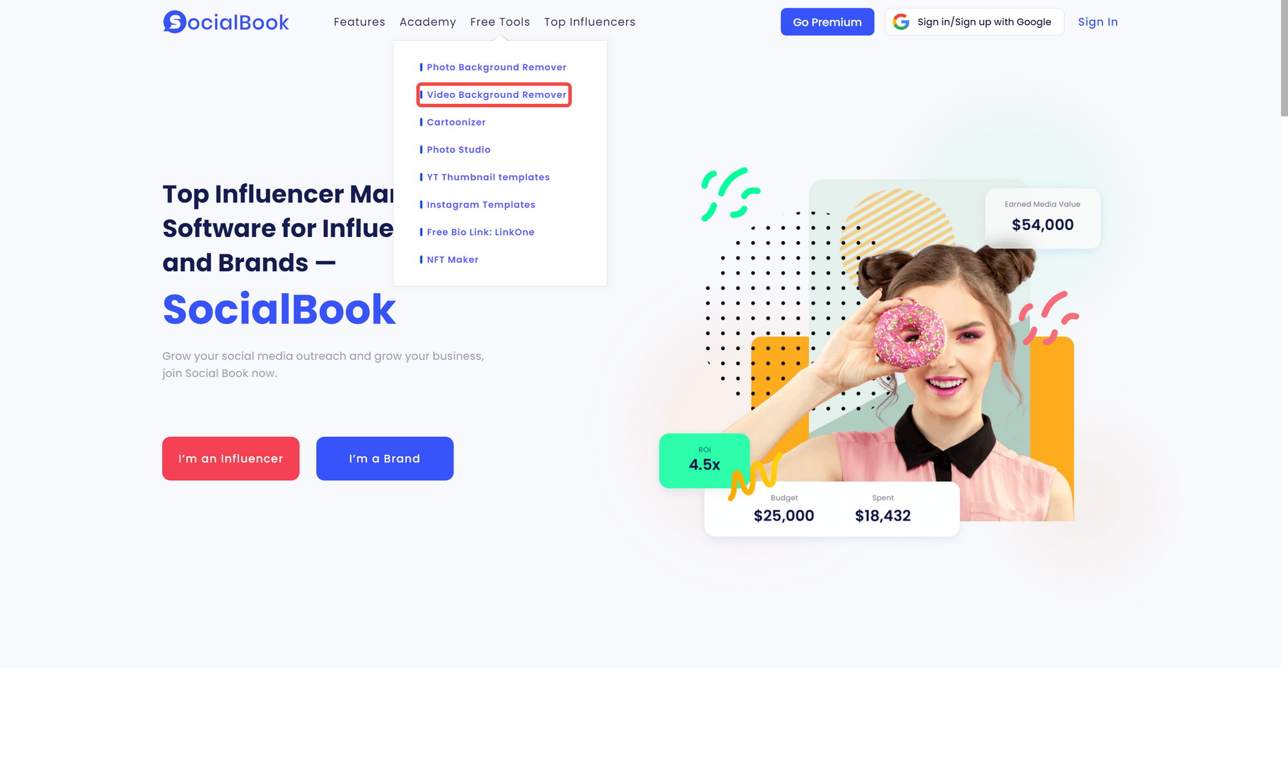
Task: Open the Instagram Templates tool
Action: tap(480, 205)
